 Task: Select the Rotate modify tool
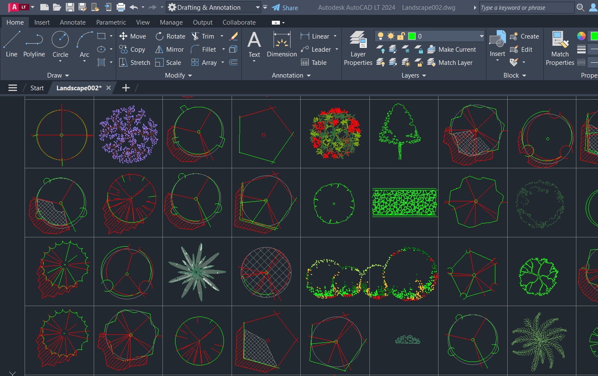pos(170,36)
